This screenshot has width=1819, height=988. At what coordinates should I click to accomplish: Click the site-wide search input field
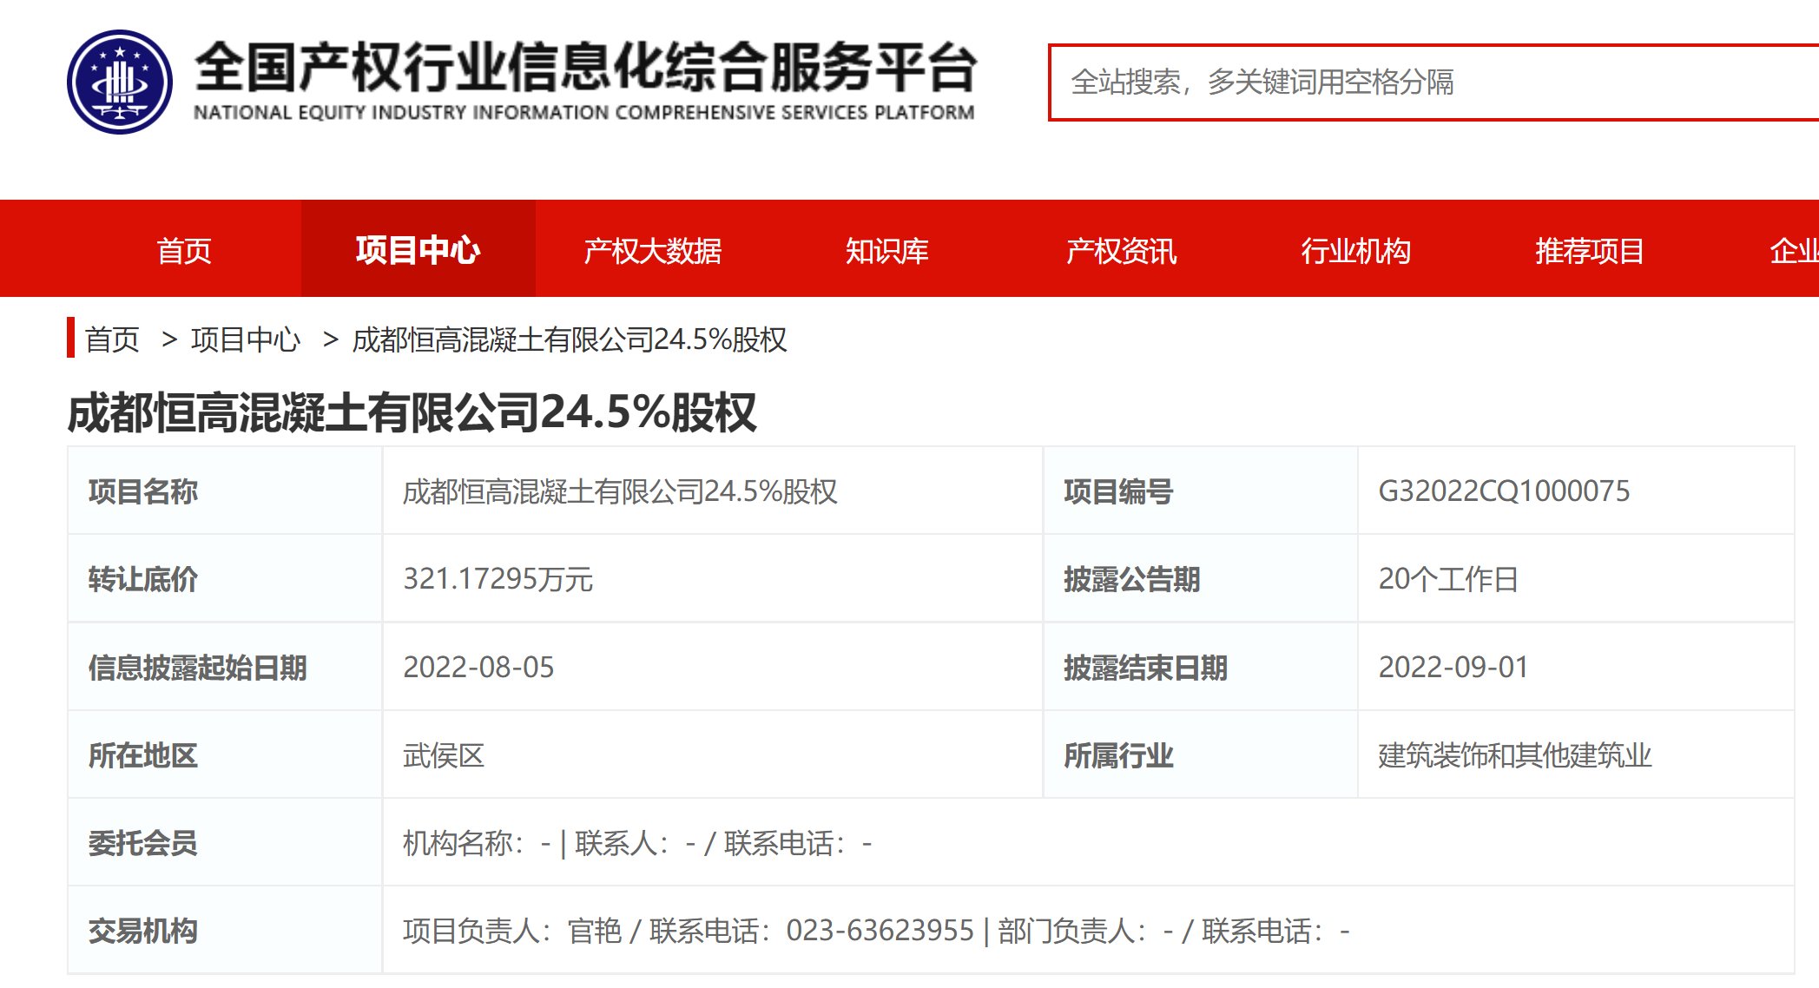(1433, 82)
